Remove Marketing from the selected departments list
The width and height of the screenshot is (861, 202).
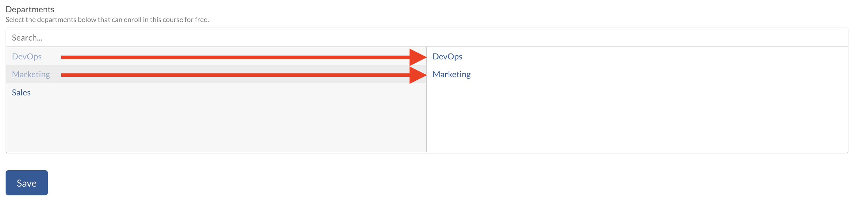(451, 74)
